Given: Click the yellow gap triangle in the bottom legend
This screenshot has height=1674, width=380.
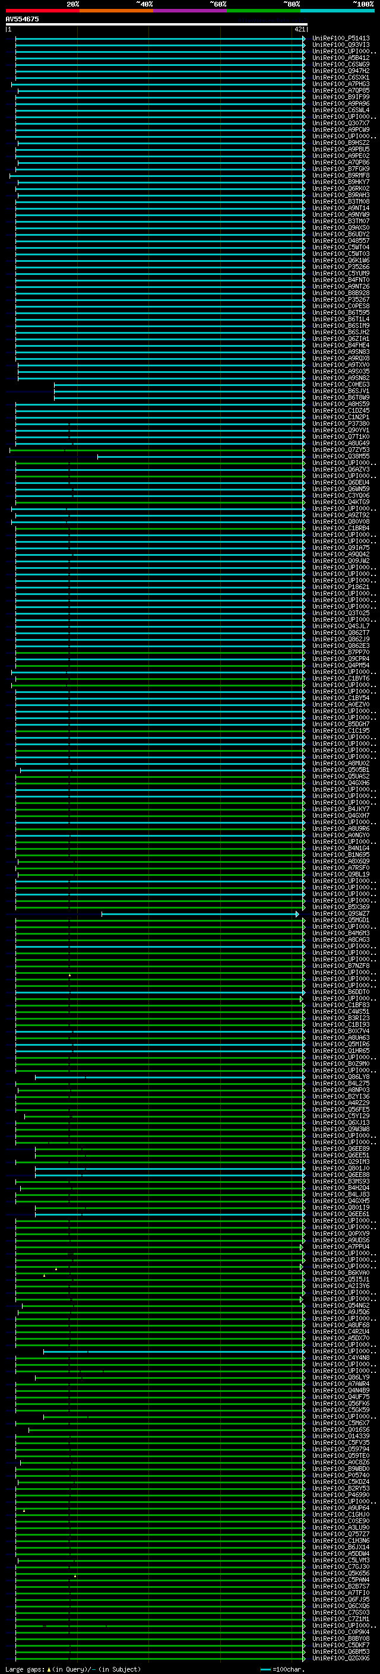Looking at the screenshot, I should (49, 1669).
